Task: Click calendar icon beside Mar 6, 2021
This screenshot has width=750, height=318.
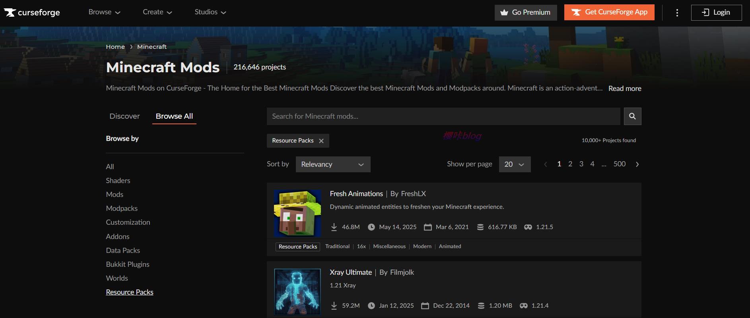Action: (428, 227)
